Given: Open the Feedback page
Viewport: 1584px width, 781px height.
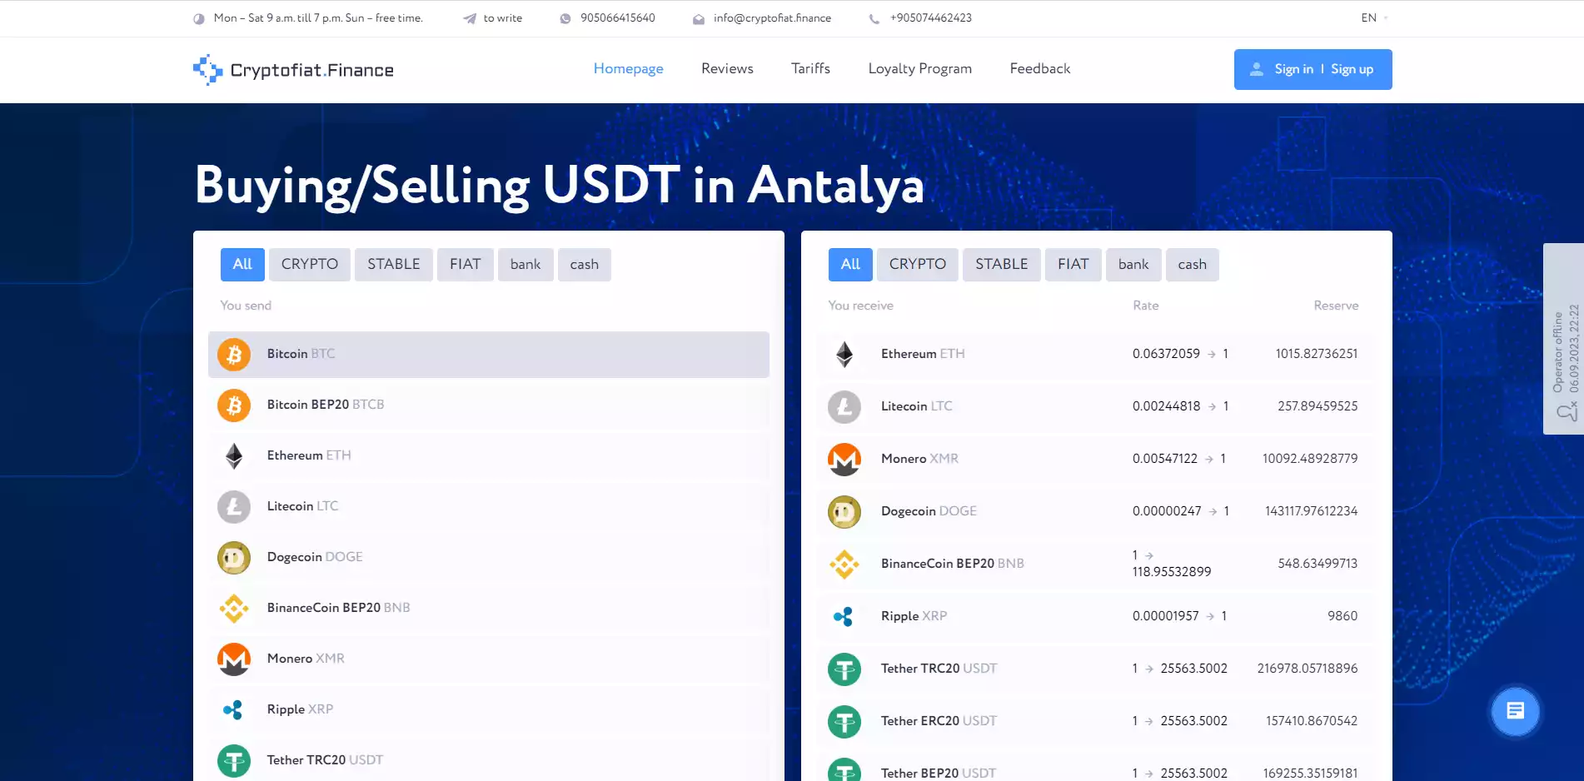Looking at the screenshot, I should 1040,68.
